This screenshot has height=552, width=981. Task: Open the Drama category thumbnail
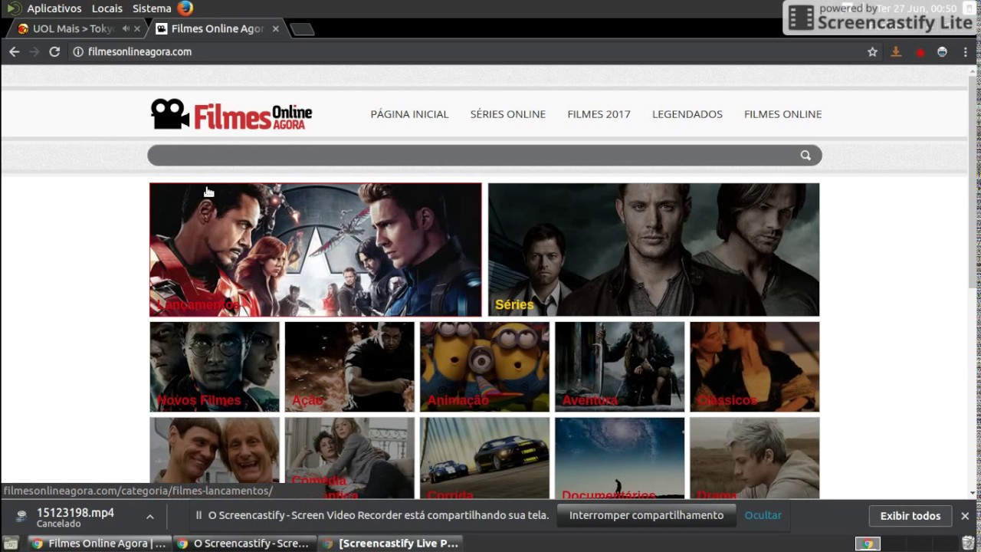(755, 458)
